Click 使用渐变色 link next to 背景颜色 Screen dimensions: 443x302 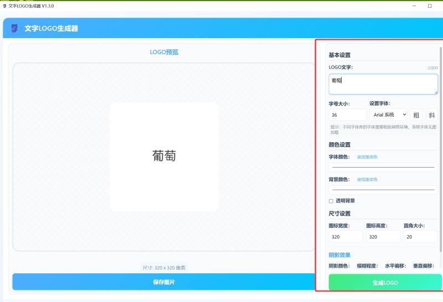pyautogui.click(x=367, y=180)
